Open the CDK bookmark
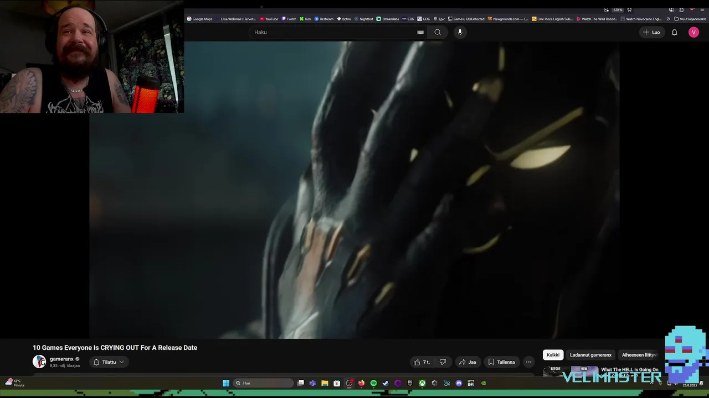Screen dimensions: 709x398 (408, 19)
